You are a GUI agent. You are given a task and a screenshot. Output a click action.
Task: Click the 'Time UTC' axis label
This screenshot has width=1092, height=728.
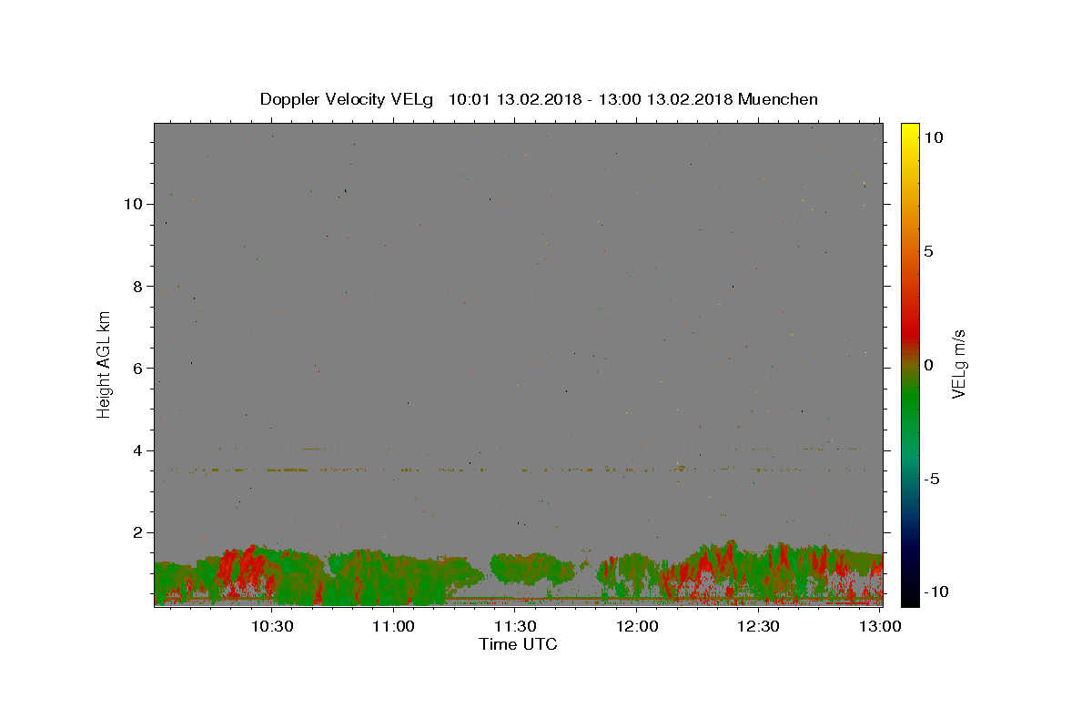pos(518,644)
